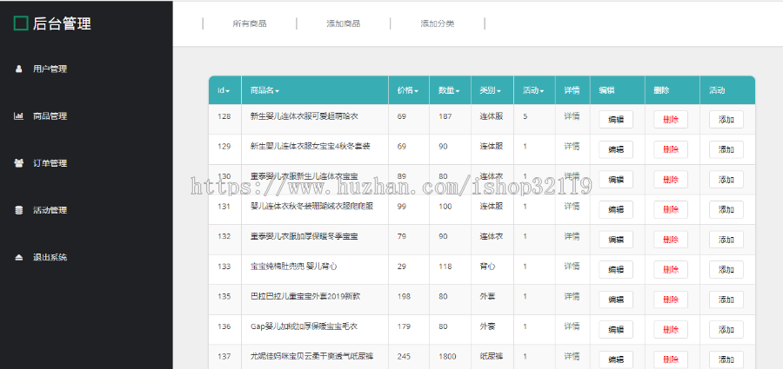This screenshot has height=369, width=783.
Task: Open 订单管理 in the sidebar
Action: [50, 163]
